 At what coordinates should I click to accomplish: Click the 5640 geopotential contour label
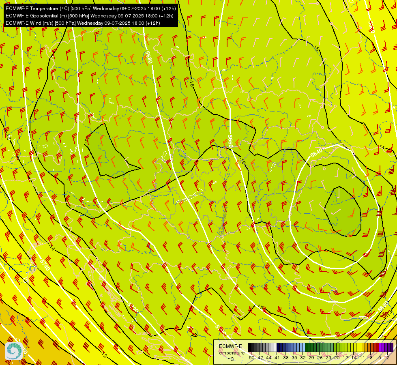point(316,152)
